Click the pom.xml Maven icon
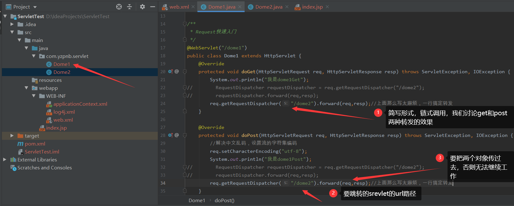The width and height of the screenshot is (514, 206). tap(20, 144)
